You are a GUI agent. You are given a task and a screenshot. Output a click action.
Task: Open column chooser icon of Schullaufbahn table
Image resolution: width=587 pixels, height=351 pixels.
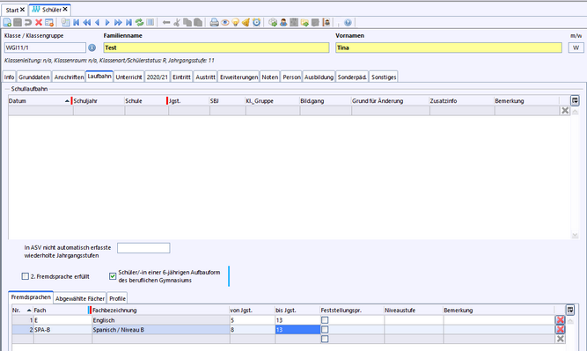click(575, 100)
